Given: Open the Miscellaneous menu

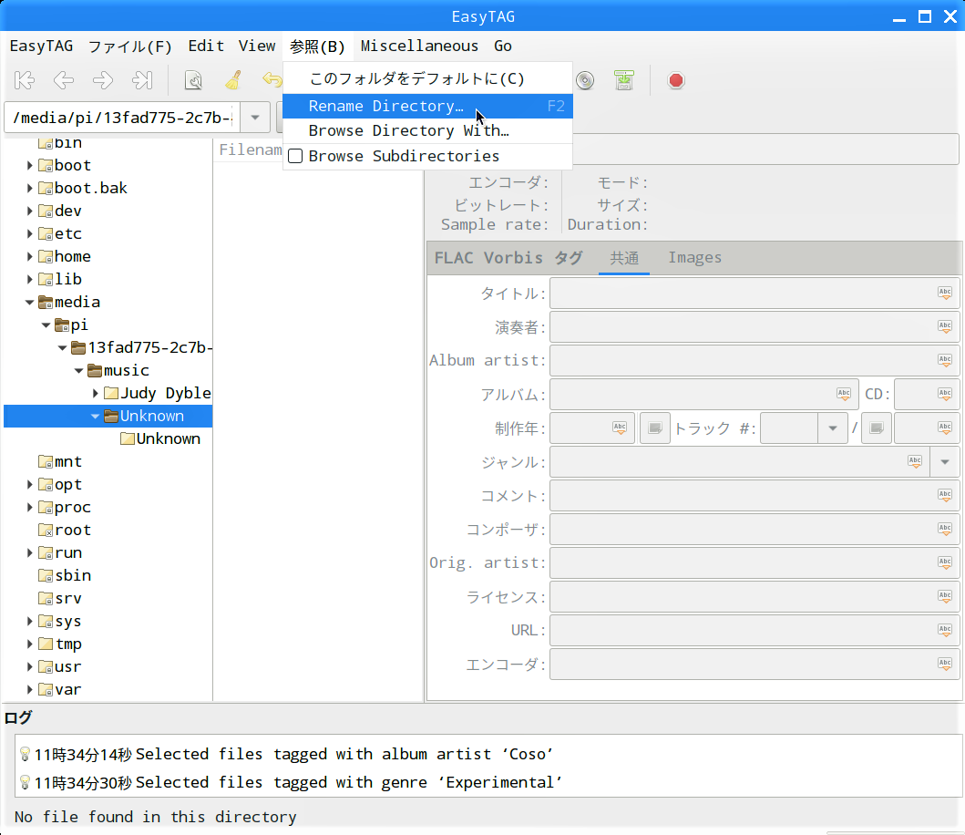Looking at the screenshot, I should [x=419, y=46].
